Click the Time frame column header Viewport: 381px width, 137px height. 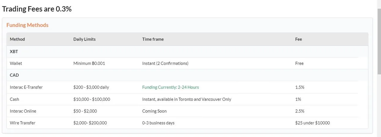pyautogui.click(x=153, y=39)
